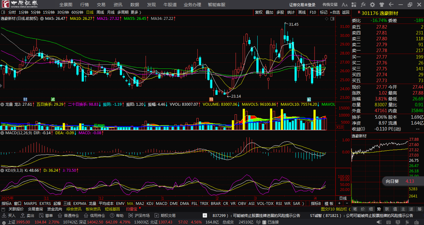Click the 财 marker below the K-line chart
The width and height of the screenshot is (424, 225).
click(25, 99)
